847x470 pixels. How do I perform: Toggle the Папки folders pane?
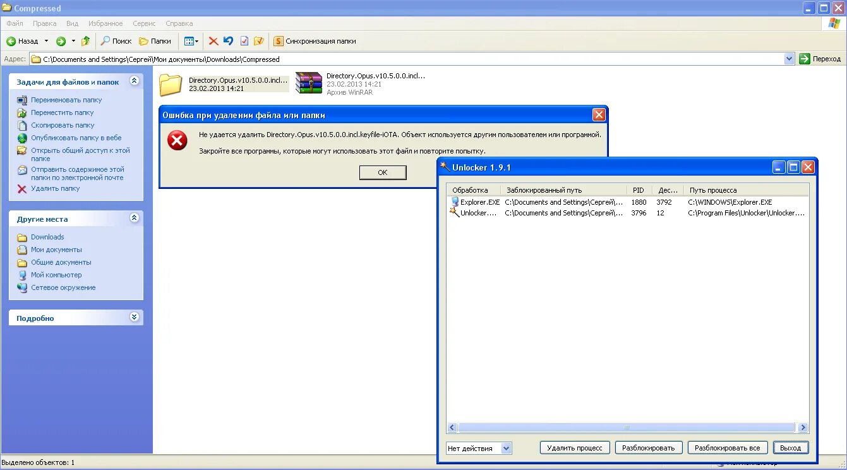point(155,41)
